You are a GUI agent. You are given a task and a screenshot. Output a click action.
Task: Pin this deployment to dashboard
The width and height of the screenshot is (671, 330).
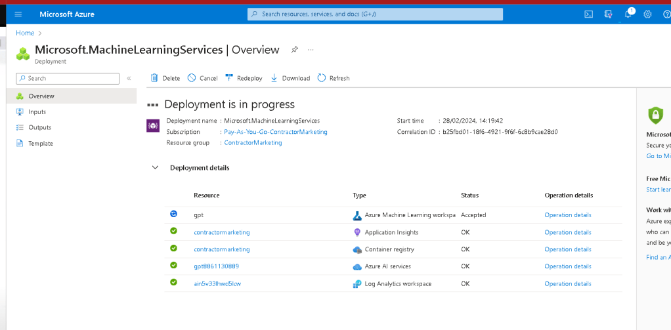pyautogui.click(x=294, y=50)
